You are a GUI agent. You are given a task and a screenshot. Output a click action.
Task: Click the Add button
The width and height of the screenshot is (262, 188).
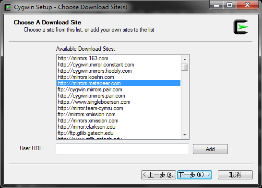[x=210, y=149]
